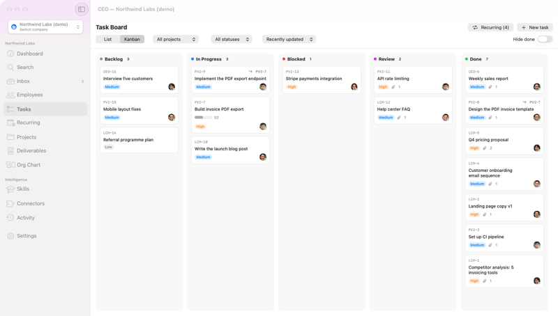Screen dimensions: 558x316
Task: Open the All projects dropdown
Action: click(176, 40)
